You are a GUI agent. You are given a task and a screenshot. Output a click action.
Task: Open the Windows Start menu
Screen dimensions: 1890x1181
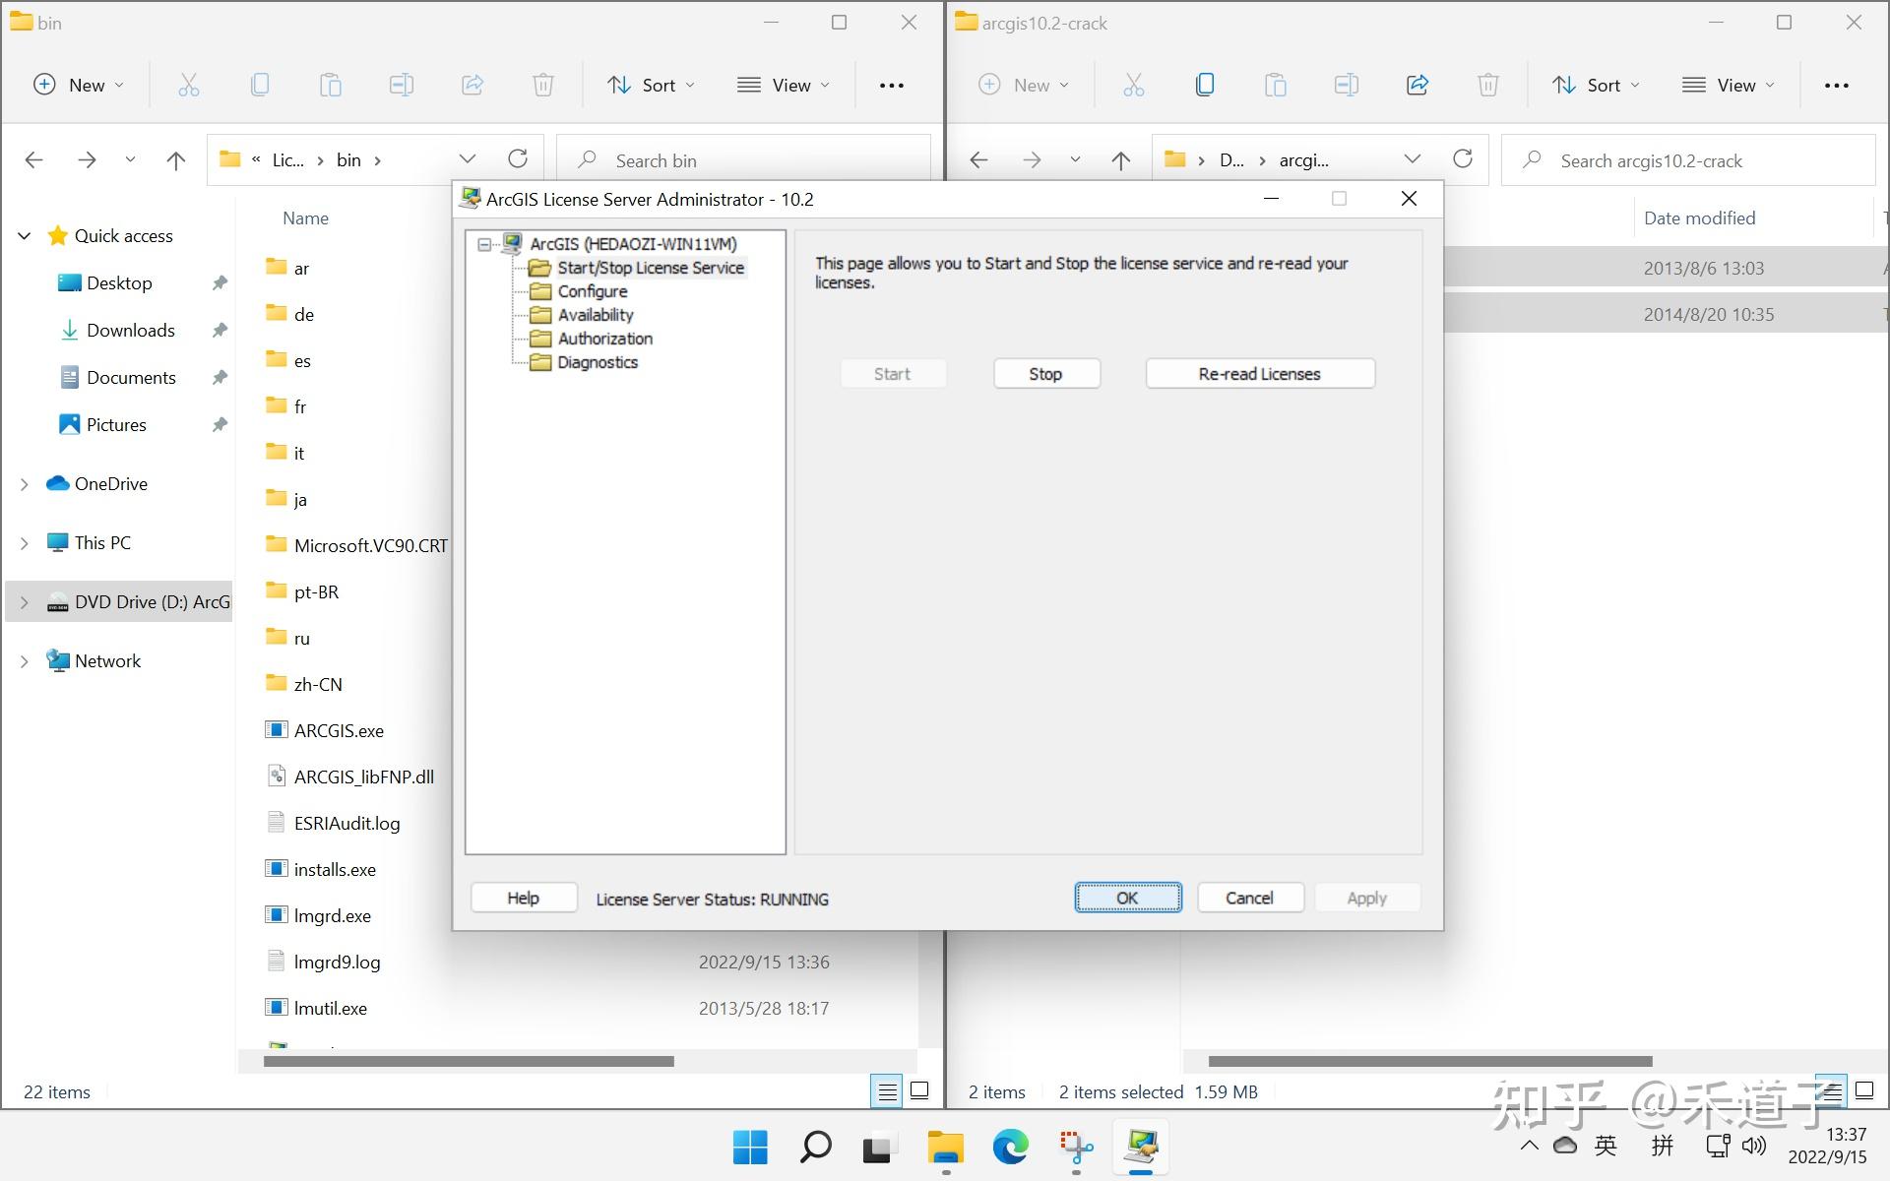point(750,1148)
